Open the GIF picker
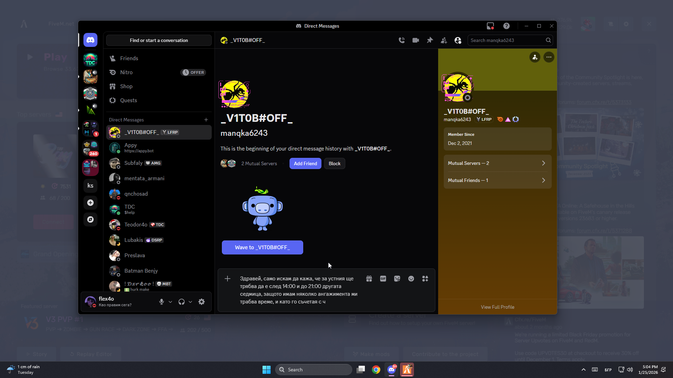673x378 pixels. (x=383, y=279)
